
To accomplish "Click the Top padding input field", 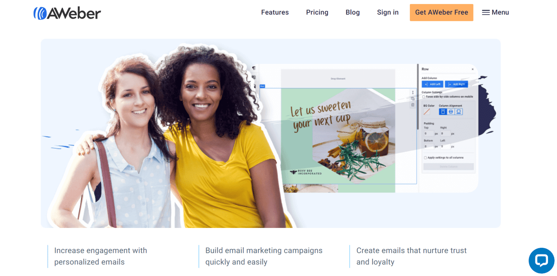I will (429, 133).
